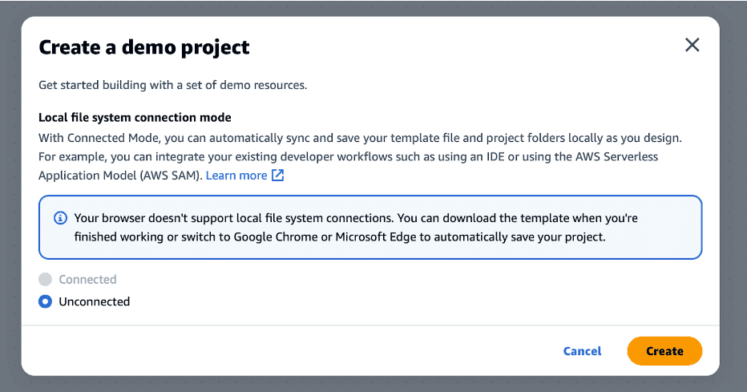
Task: Select the Connected radio button
Action: [46, 280]
